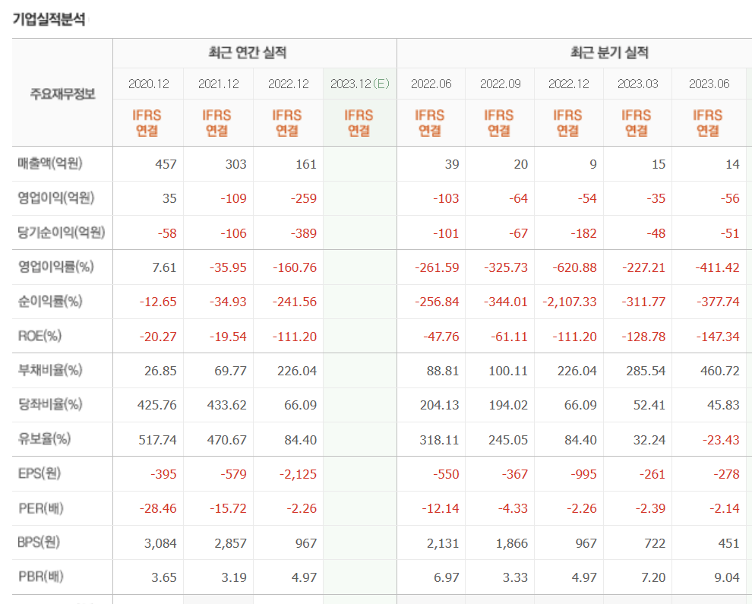Select BPS value 1,866
Image resolution: width=752 pixels, height=604 pixels.
pyautogui.click(x=512, y=543)
